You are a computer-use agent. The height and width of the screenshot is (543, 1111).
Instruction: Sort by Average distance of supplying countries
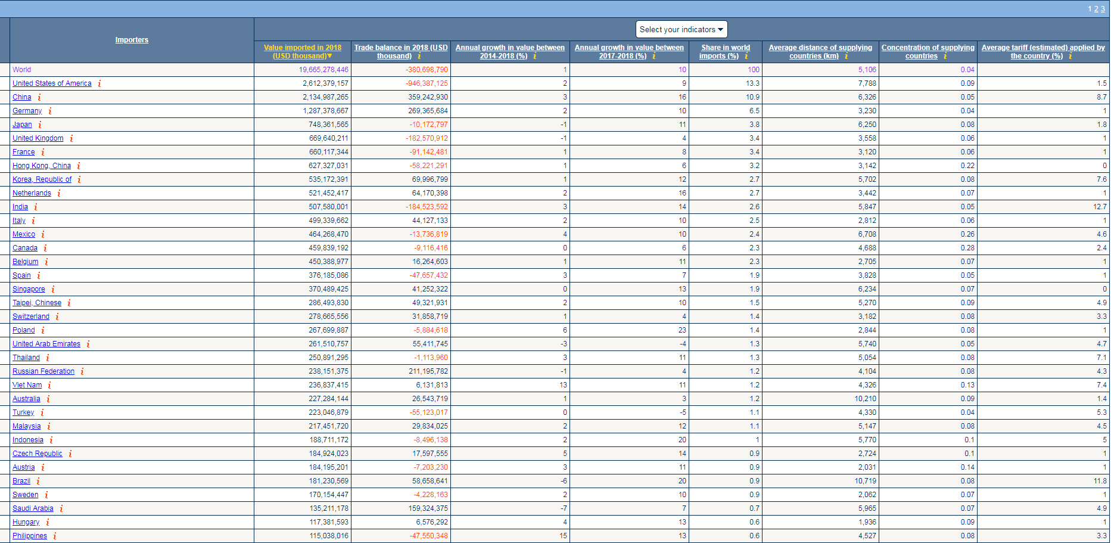click(x=820, y=52)
